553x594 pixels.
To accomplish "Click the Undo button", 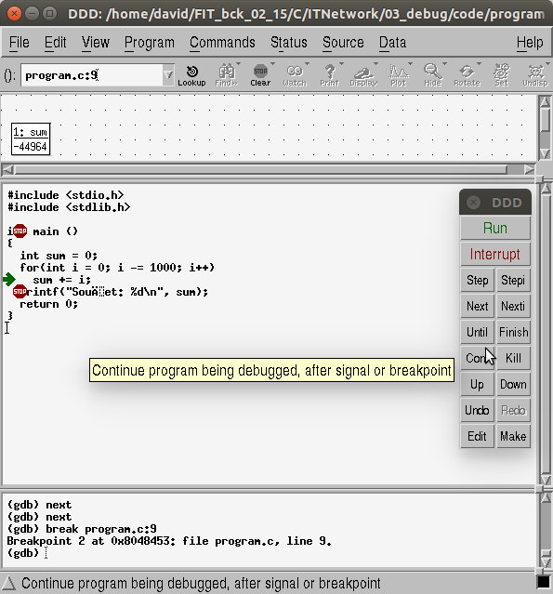I will (477, 410).
